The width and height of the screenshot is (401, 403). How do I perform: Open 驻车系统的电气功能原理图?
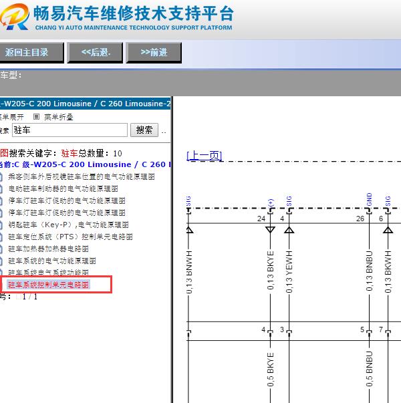(x=52, y=261)
